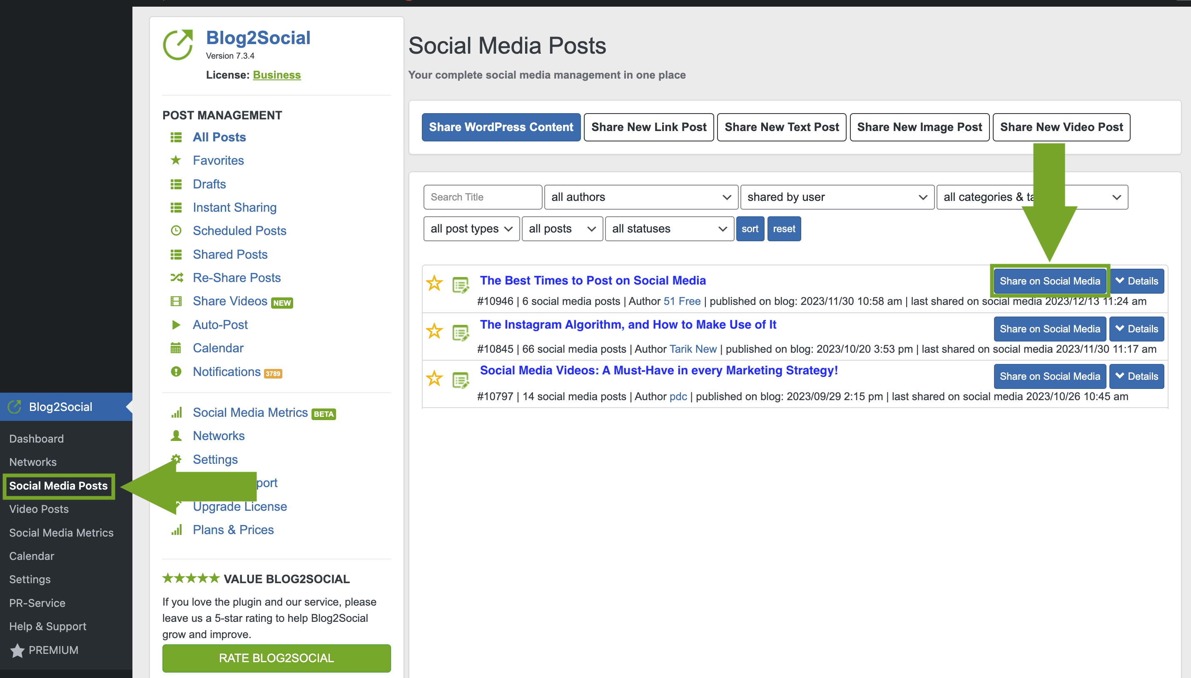Image resolution: width=1191 pixels, height=678 pixels.
Task: Click the Search Title input field
Action: tap(483, 197)
